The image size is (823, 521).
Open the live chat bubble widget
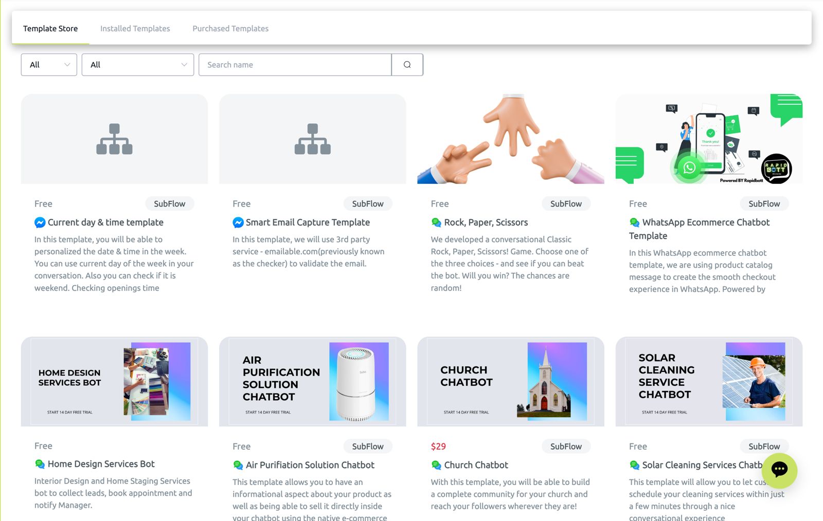779,470
